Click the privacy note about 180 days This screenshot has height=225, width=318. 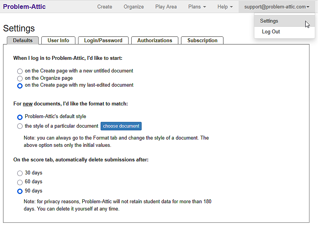(x=117, y=205)
